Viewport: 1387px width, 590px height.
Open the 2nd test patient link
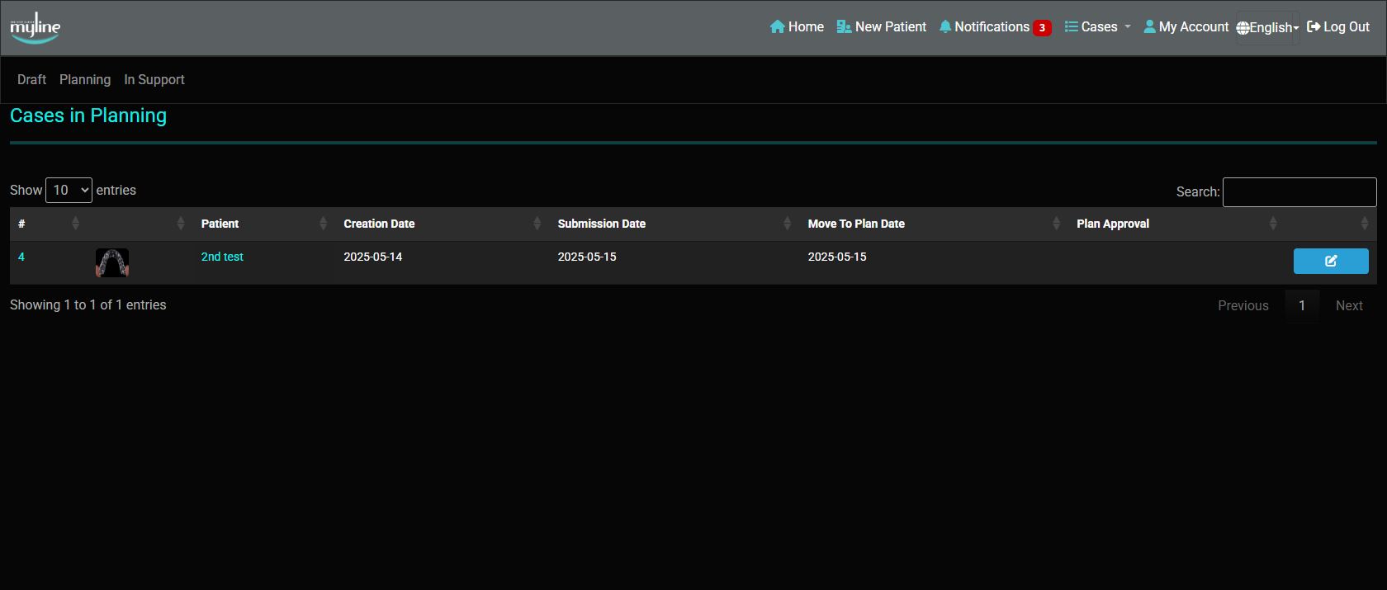(x=222, y=257)
